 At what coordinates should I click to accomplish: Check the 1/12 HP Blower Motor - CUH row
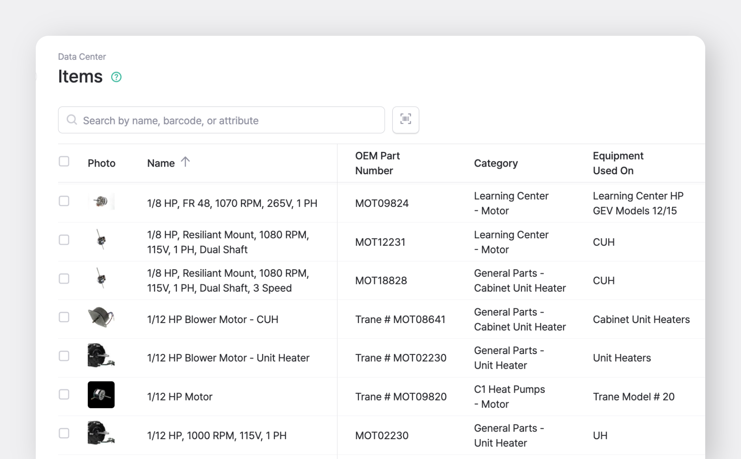click(x=64, y=317)
